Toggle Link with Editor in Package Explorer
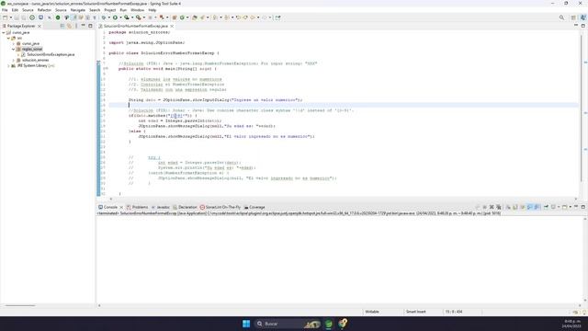 click(69, 26)
